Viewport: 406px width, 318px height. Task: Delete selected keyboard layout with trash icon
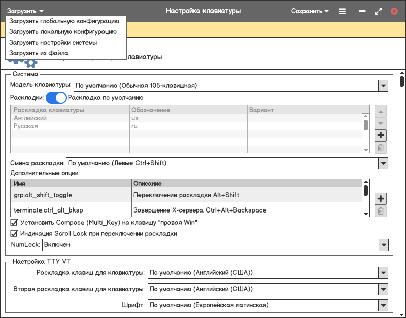pyautogui.click(x=381, y=148)
